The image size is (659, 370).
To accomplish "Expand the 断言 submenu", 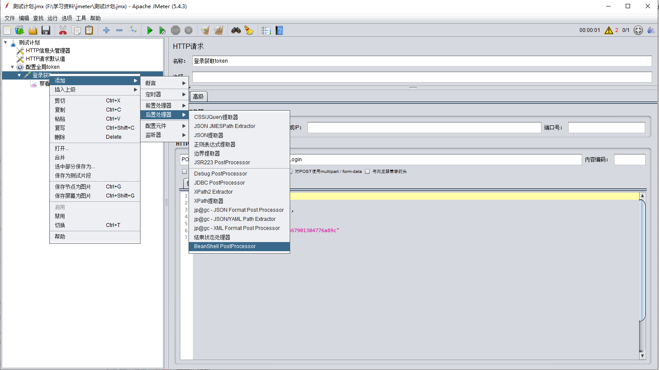I will pyautogui.click(x=165, y=83).
